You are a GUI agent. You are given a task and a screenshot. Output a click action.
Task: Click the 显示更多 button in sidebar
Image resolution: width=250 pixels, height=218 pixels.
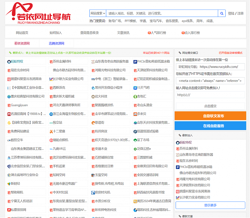pyautogui.click(x=210, y=205)
